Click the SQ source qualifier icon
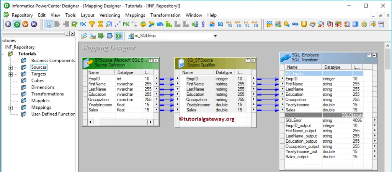Screen dimensions: 392x172 220,24
